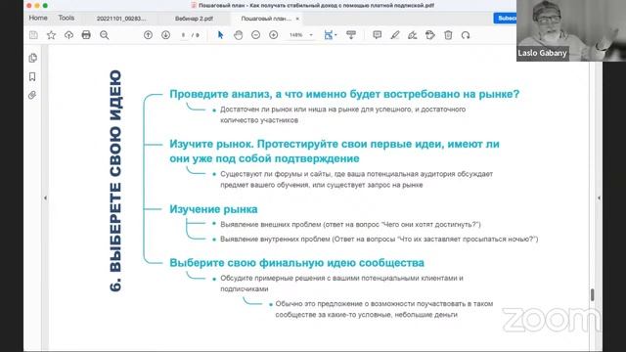626x352 pixels.
Task: Click the current page number field
Action: click(183, 35)
